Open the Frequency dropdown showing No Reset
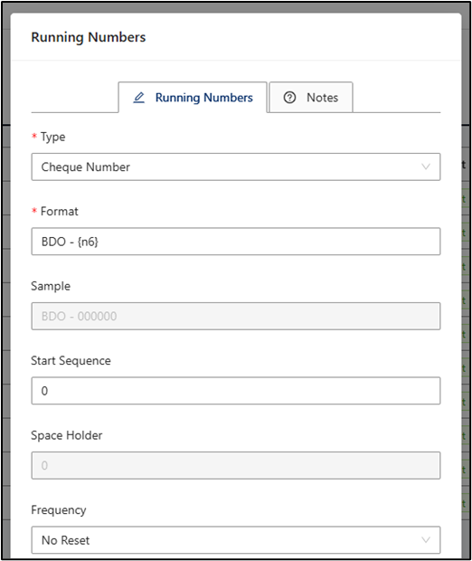This screenshot has width=472, height=561. (236, 540)
